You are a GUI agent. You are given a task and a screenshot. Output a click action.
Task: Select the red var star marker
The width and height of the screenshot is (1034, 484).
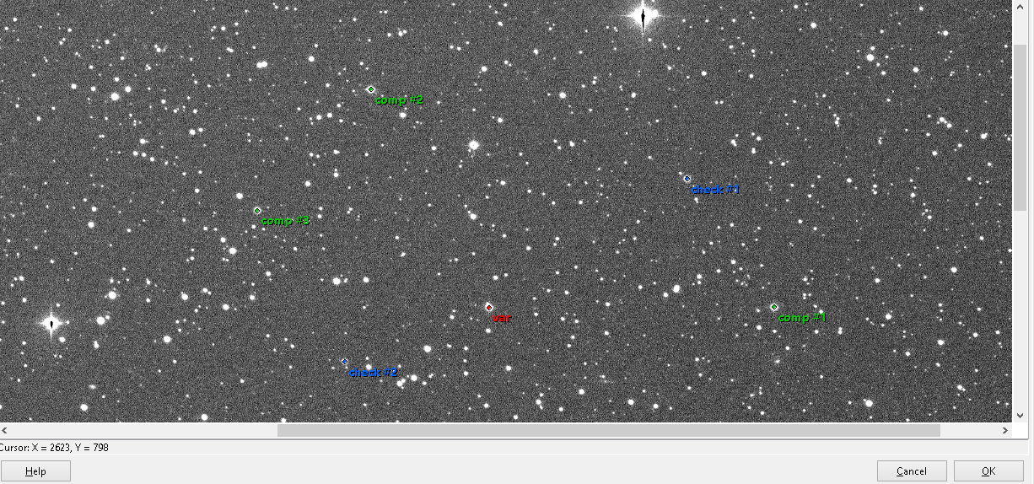(489, 307)
